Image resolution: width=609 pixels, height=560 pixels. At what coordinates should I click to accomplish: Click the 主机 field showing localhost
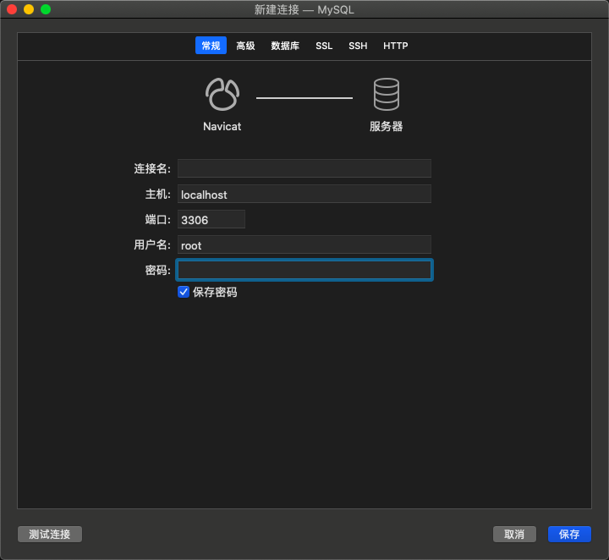tap(304, 194)
